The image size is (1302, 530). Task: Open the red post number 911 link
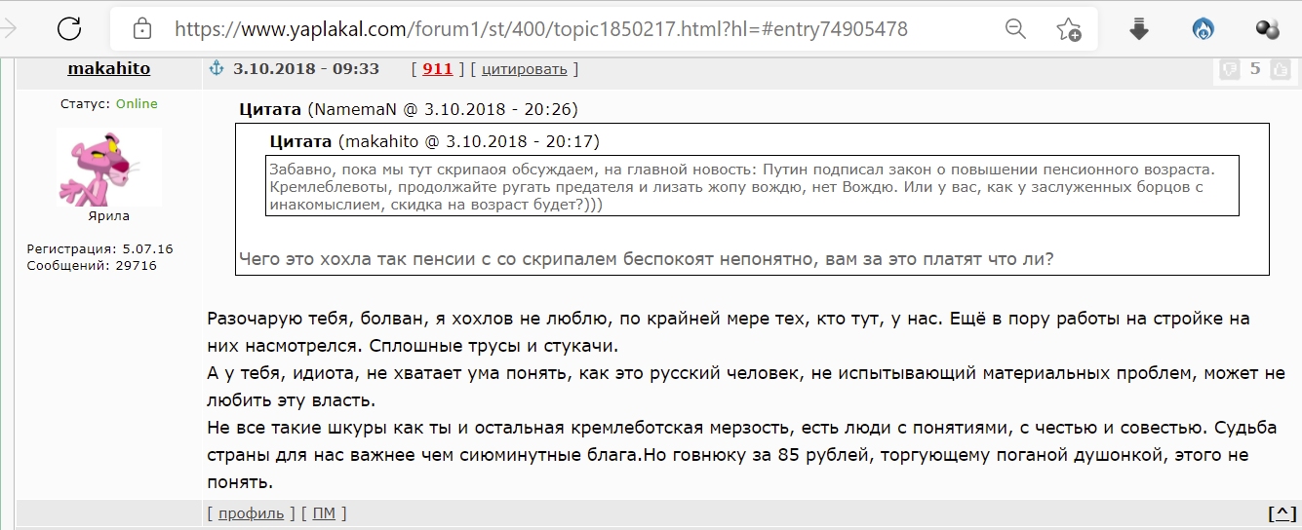pyautogui.click(x=437, y=68)
